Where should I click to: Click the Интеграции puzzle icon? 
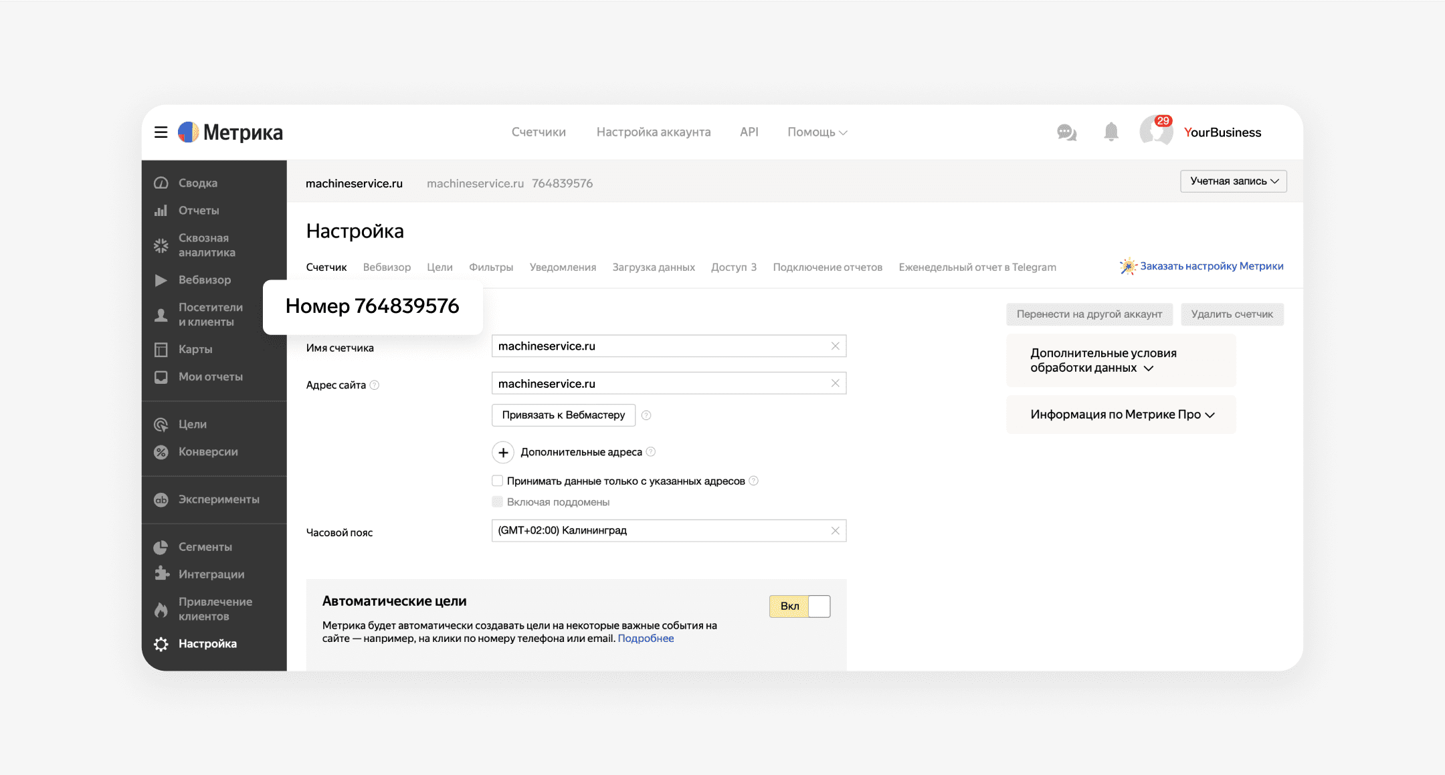click(x=161, y=574)
